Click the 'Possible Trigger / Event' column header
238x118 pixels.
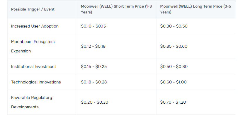33,9
